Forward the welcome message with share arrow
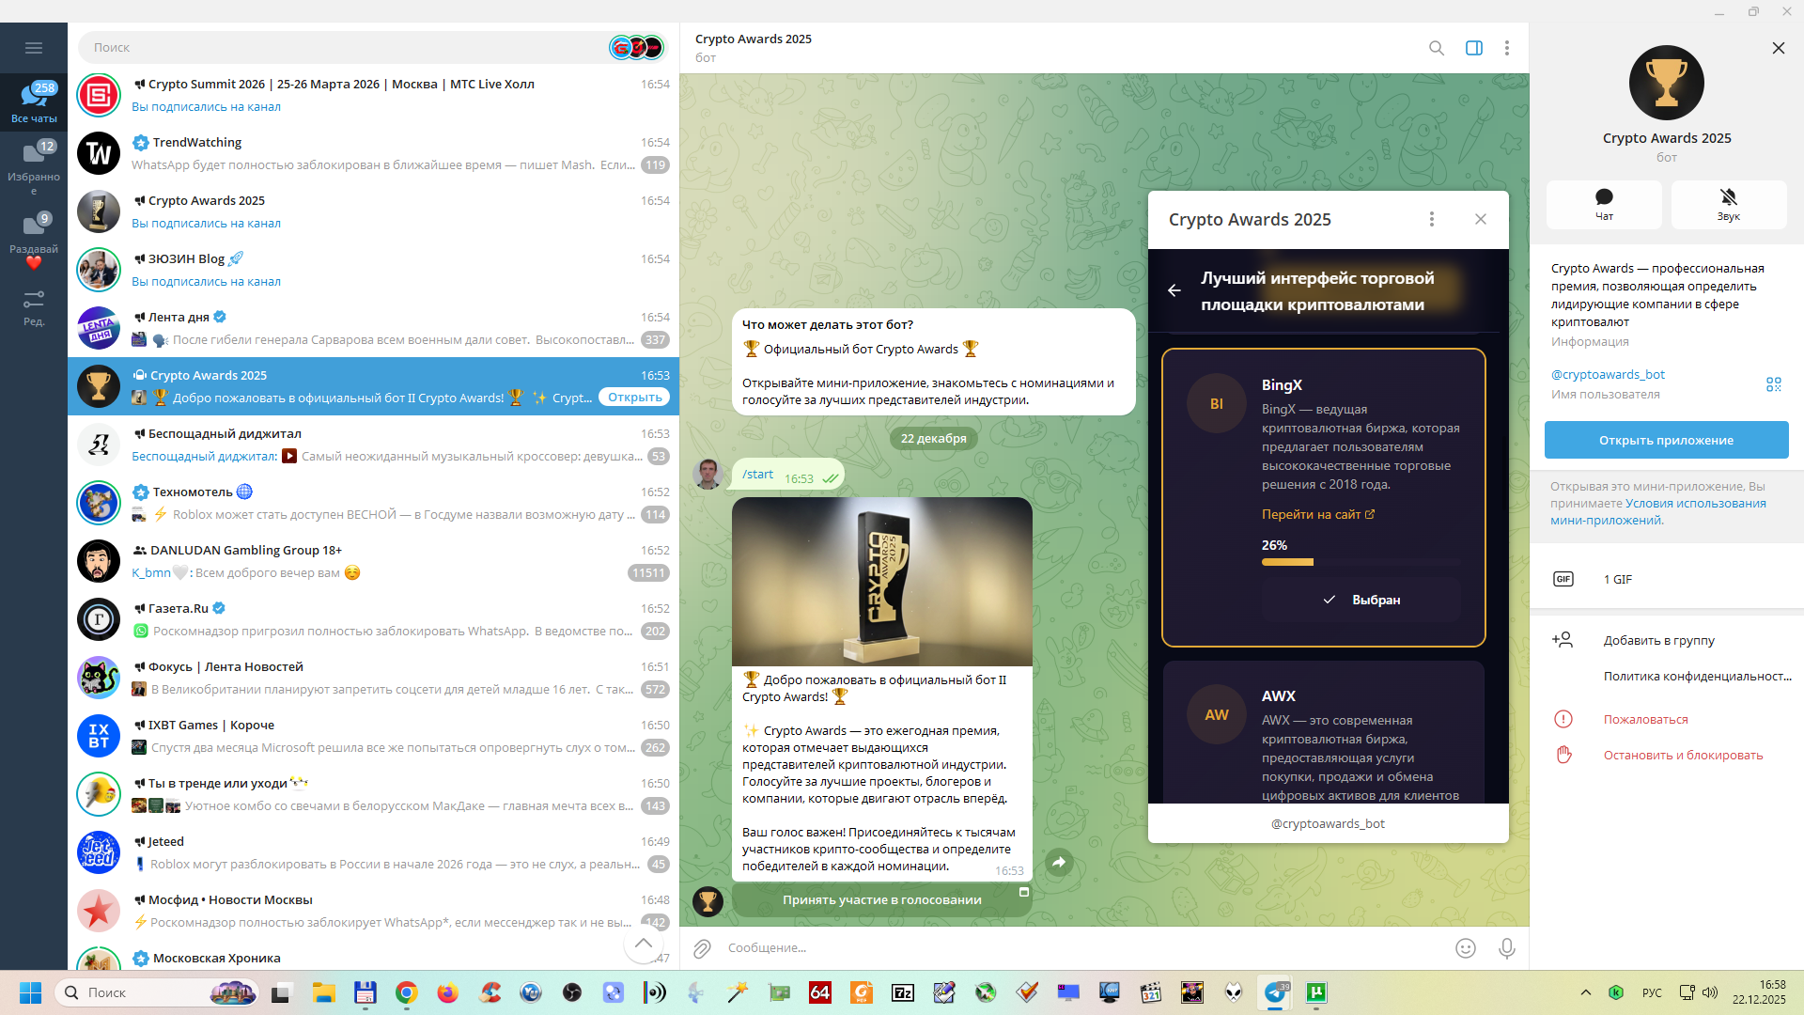 [1059, 862]
